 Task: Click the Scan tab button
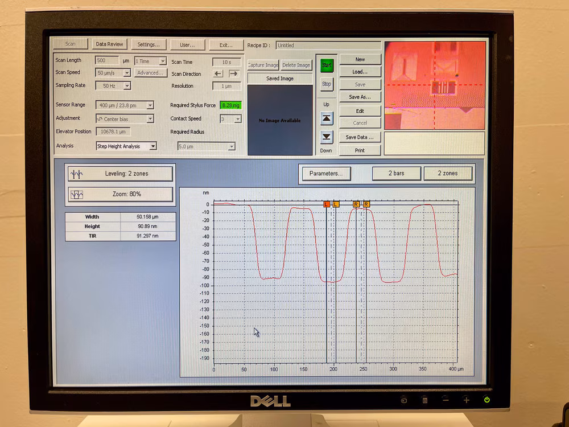coord(71,44)
